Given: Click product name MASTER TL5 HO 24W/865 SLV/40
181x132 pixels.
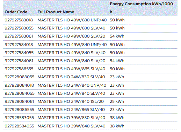Looking at the screenshot, I should 71,110.
